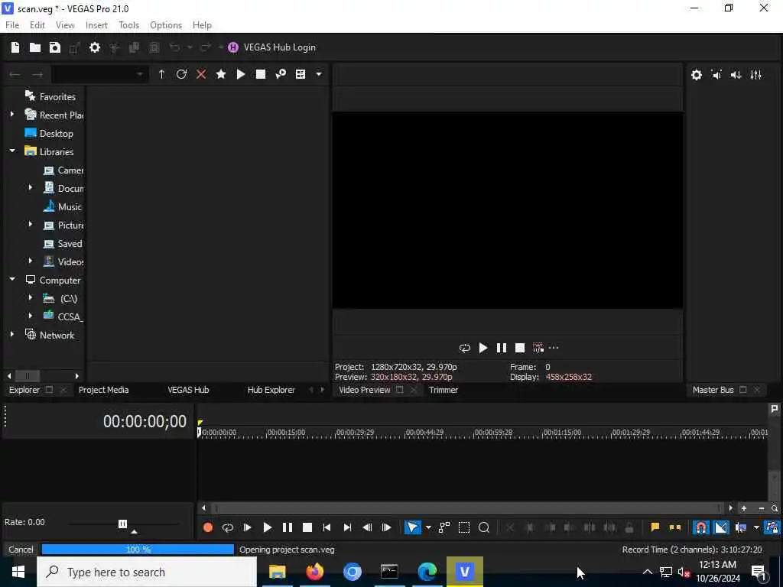This screenshot has height=587, width=783.
Task: Expand the Documents library node
Action: click(x=31, y=188)
